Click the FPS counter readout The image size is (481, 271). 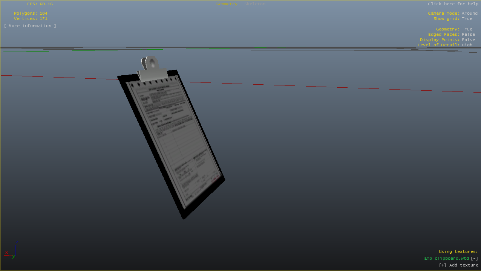coord(40,4)
